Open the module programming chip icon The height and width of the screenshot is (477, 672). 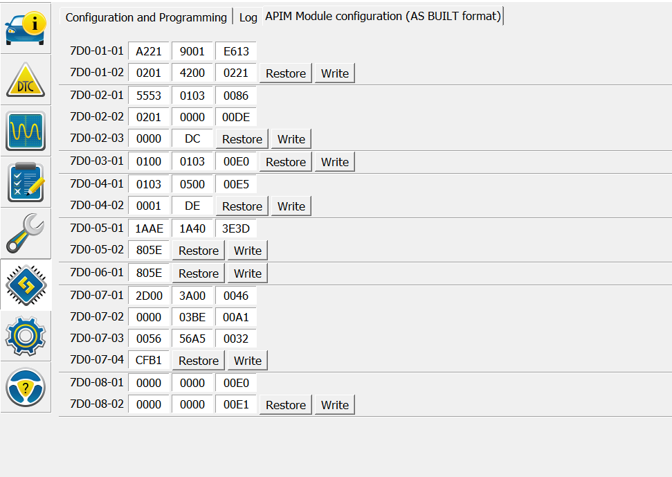click(25, 285)
